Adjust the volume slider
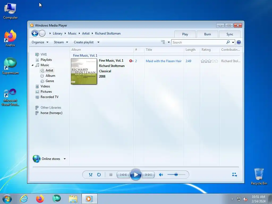This screenshot has width=272, height=204. click(x=176, y=175)
